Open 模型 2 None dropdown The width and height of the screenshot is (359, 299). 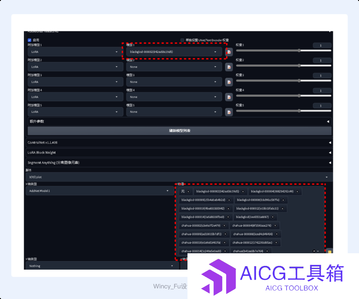[174, 67]
